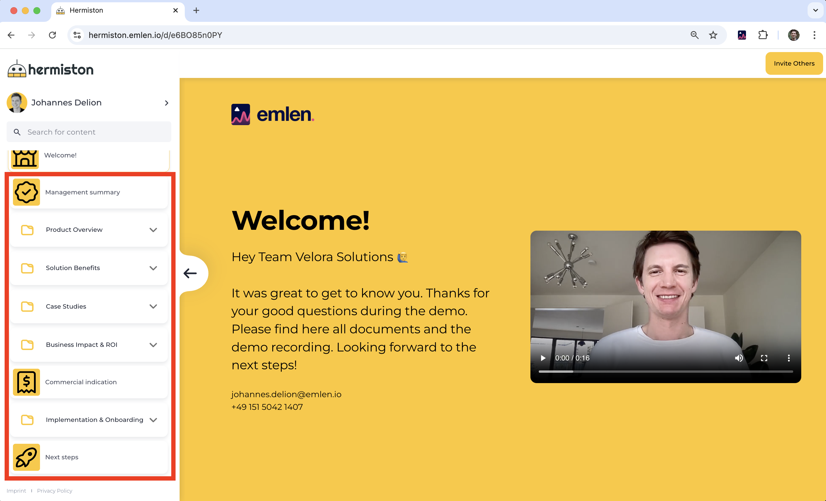Expand the Solution Benefits folder chevron
The height and width of the screenshot is (501, 826).
click(x=153, y=268)
